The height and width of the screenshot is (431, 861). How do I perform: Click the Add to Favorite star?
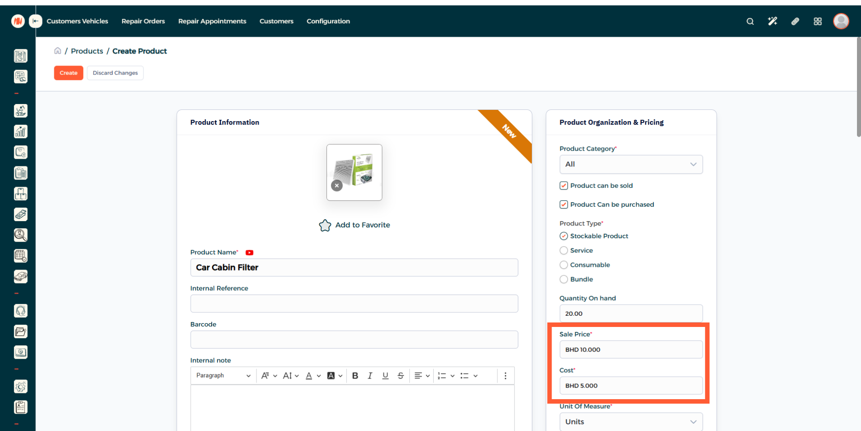coord(325,225)
